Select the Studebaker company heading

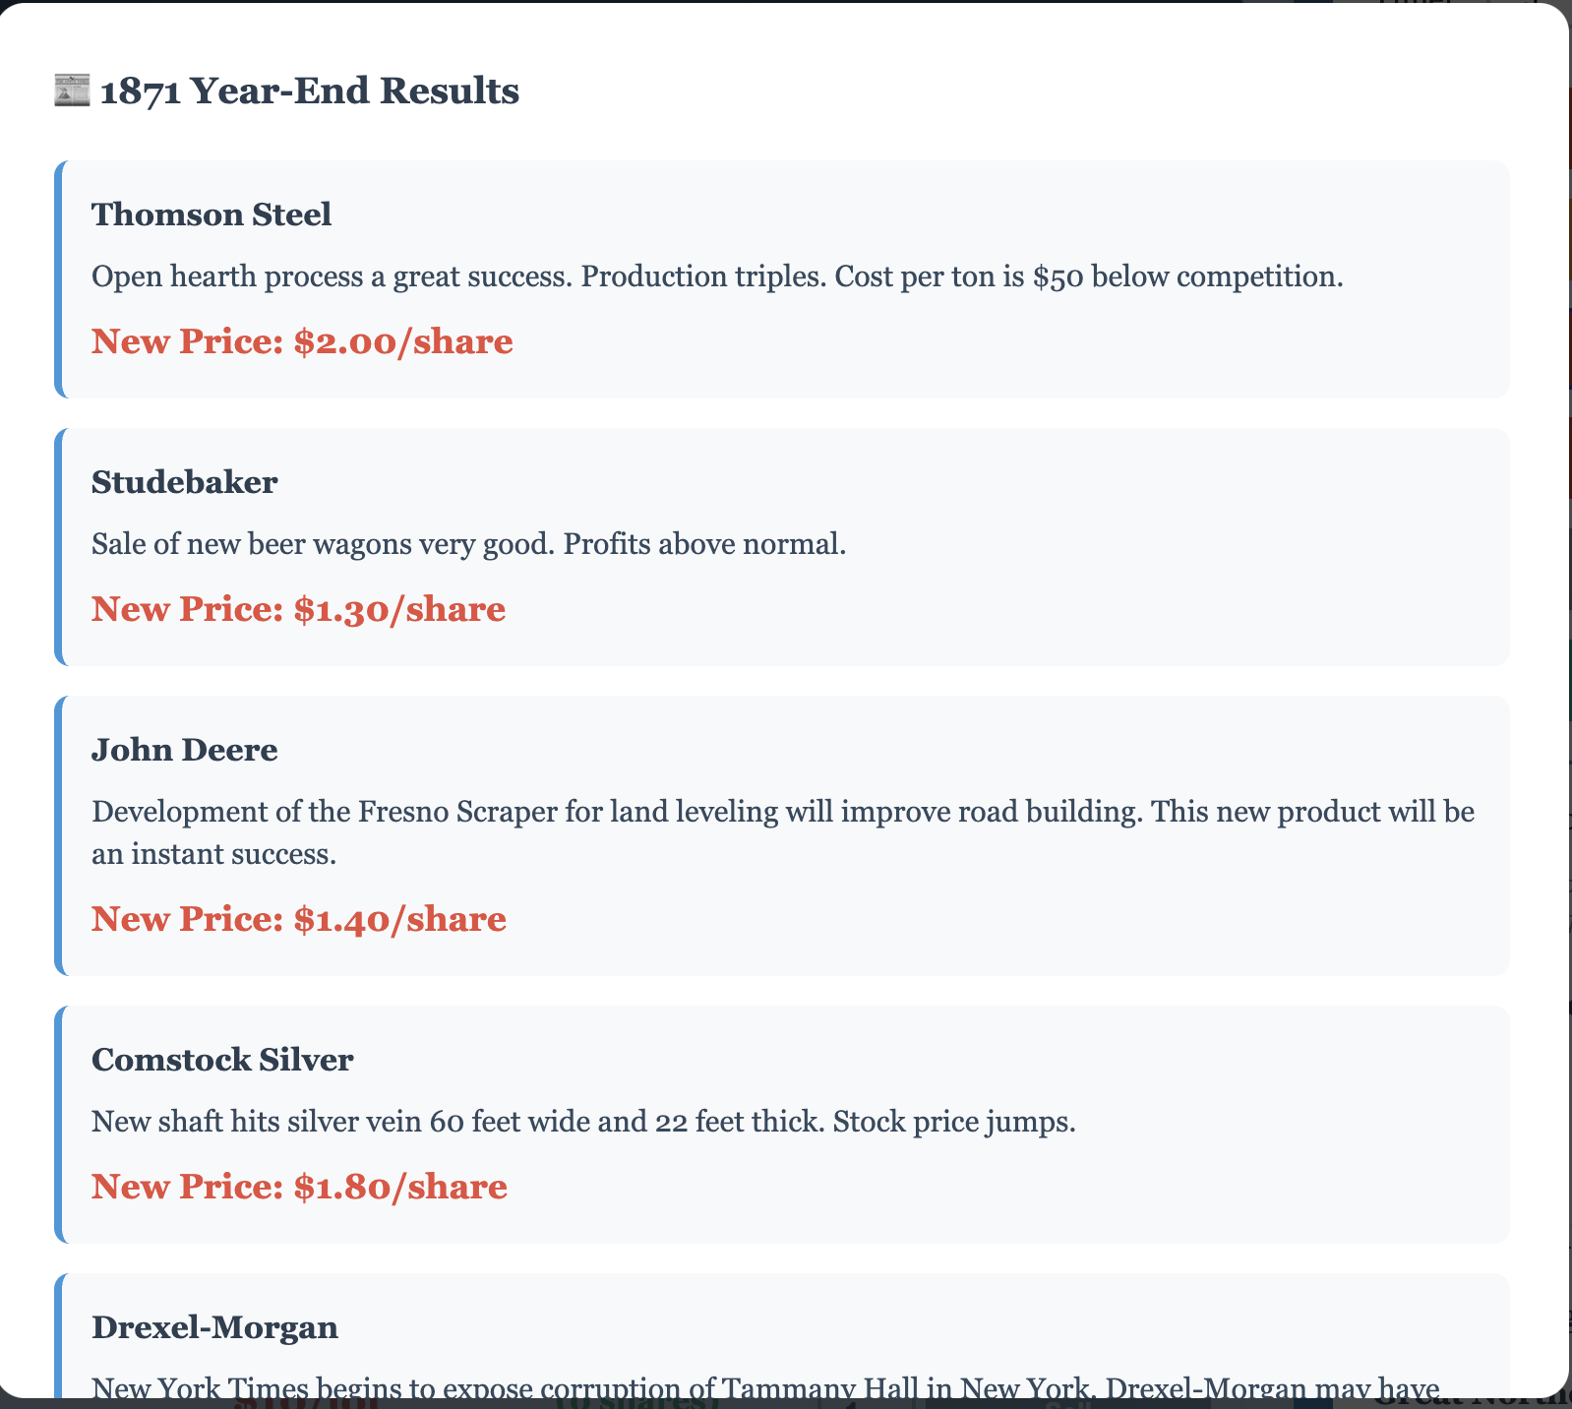tap(185, 482)
